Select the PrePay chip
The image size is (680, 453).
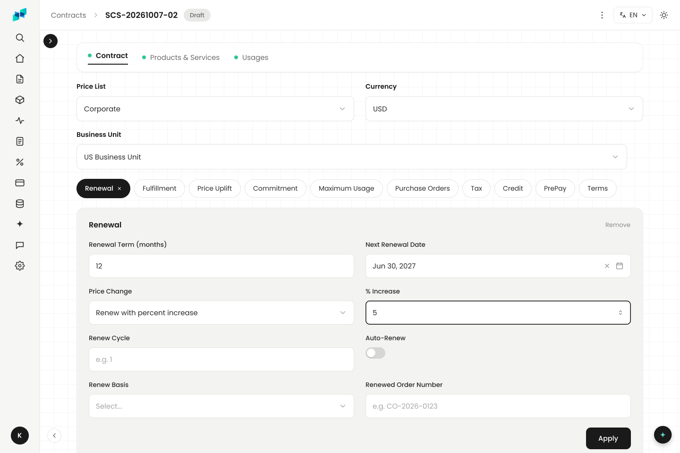pyautogui.click(x=555, y=189)
